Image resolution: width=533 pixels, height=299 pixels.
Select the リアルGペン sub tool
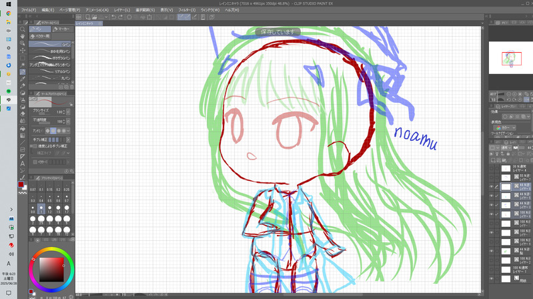click(50, 71)
